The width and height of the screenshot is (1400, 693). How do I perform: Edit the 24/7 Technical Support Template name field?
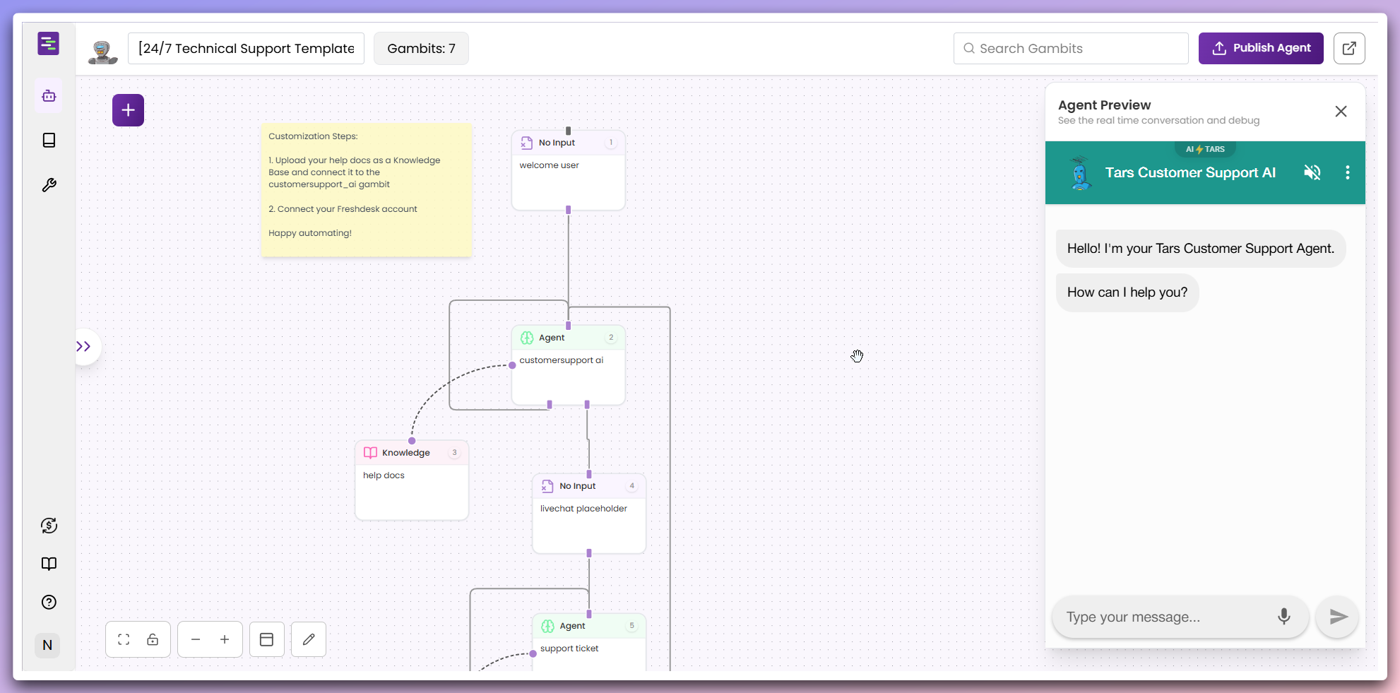(x=246, y=48)
